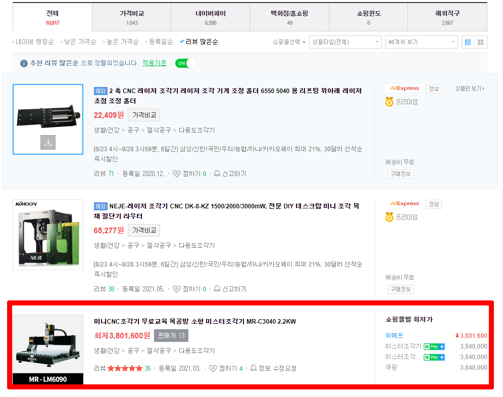Click download icon on laser holder thumbnail
Viewport: 503px width, 397px height.
pyautogui.click(x=48, y=142)
